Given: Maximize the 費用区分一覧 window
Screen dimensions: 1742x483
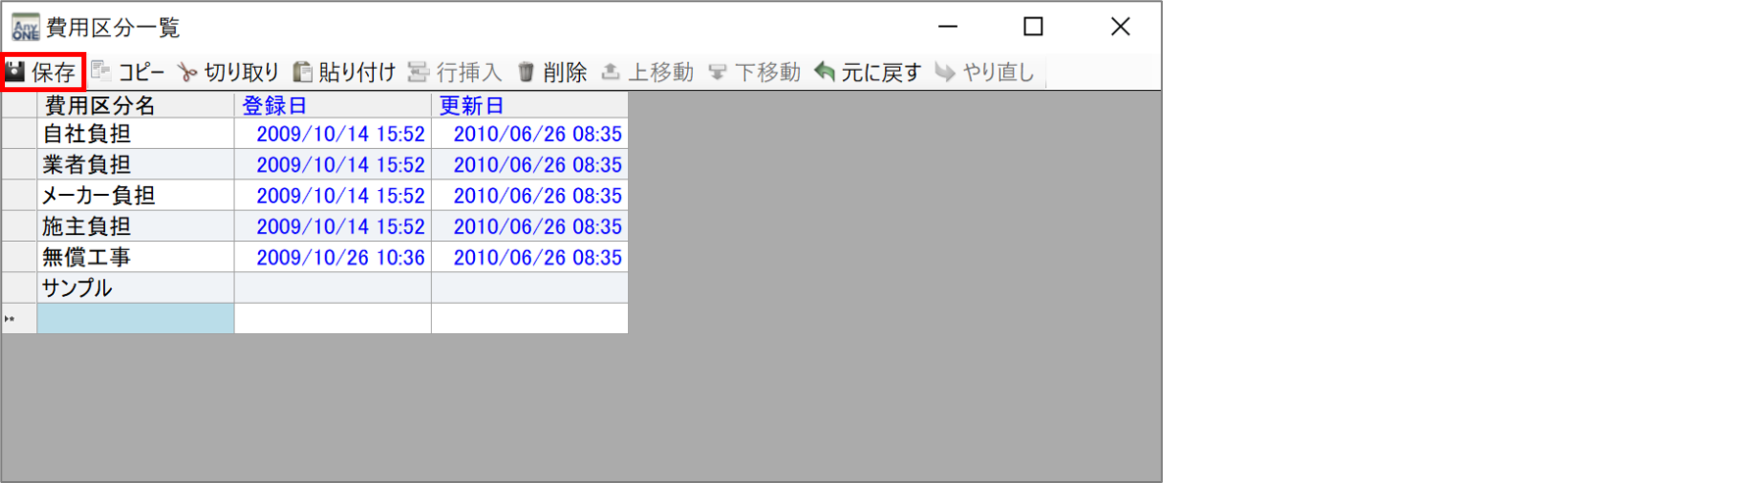Looking at the screenshot, I should [1033, 26].
